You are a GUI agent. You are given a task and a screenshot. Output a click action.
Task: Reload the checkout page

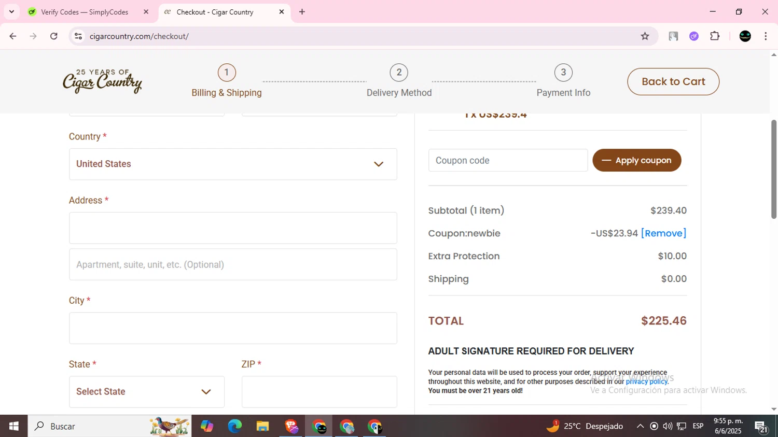[54, 36]
